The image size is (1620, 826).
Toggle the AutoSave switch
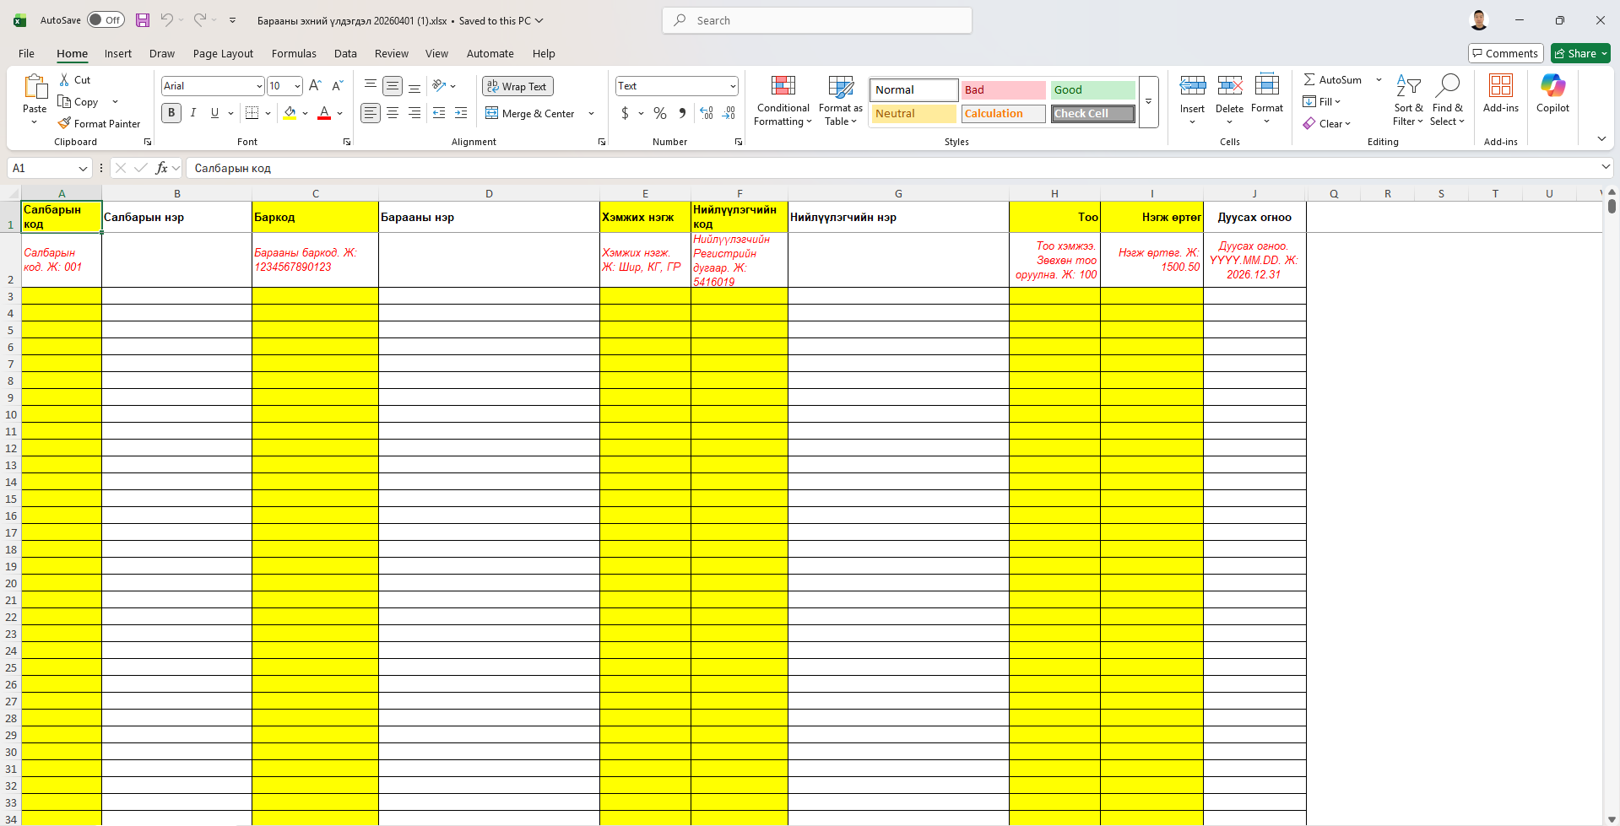[106, 20]
